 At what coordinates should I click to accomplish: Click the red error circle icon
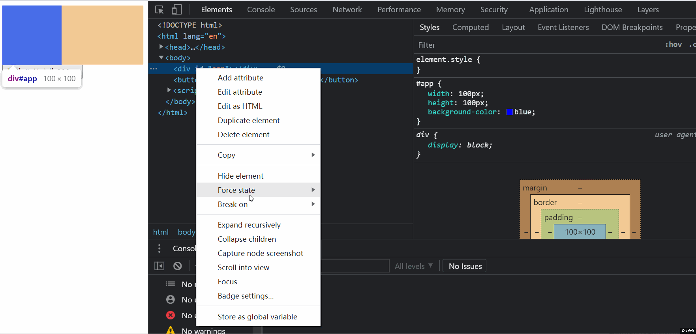tap(171, 315)
